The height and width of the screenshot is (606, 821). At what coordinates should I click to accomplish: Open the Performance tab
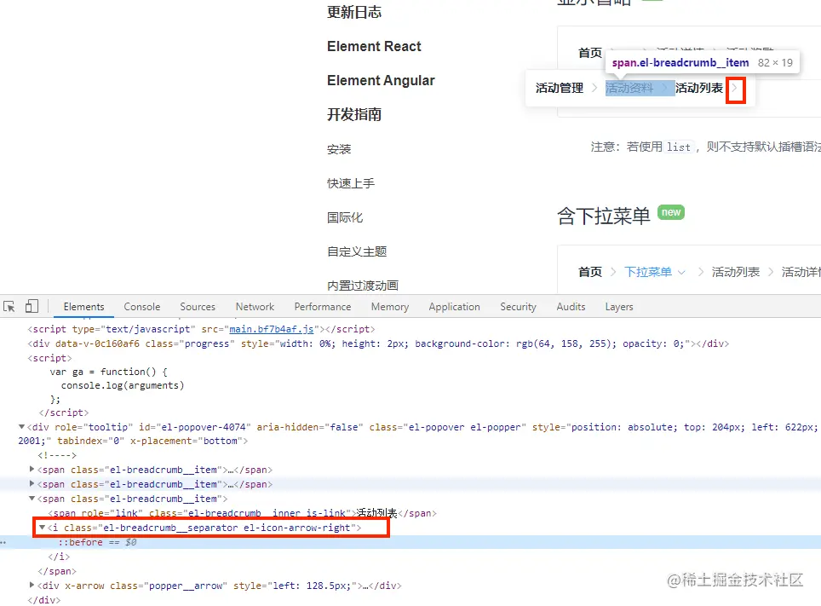tap(323, 307)
